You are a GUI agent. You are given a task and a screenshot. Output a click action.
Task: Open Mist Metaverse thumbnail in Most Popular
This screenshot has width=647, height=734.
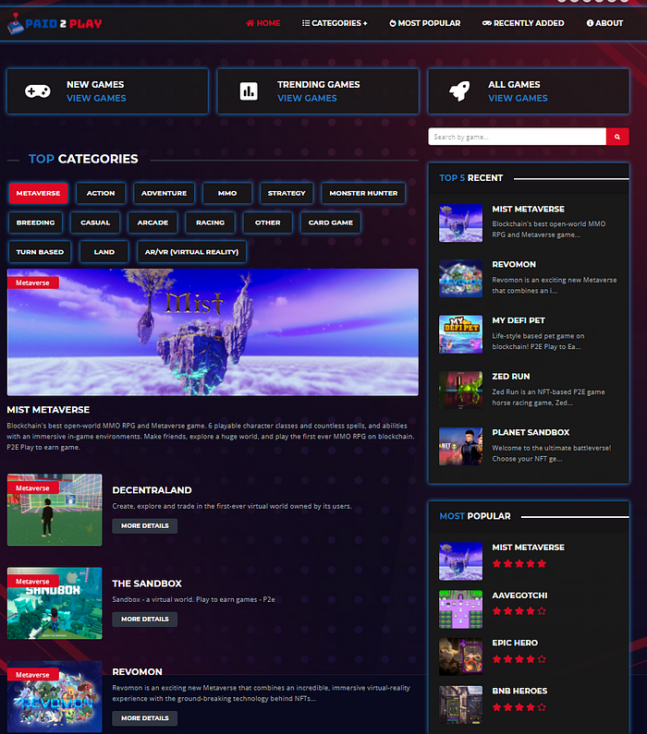pyautogui.click(x=460, y=561)
